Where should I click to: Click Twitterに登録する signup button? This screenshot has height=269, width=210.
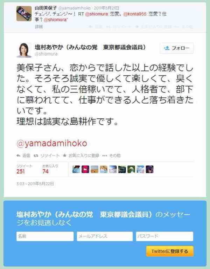click(x=170, y=251)
